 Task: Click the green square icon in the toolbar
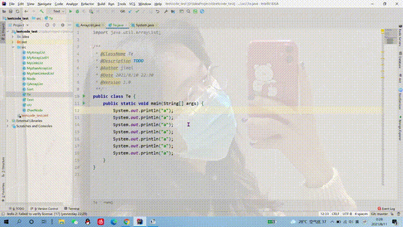[195, 11]
